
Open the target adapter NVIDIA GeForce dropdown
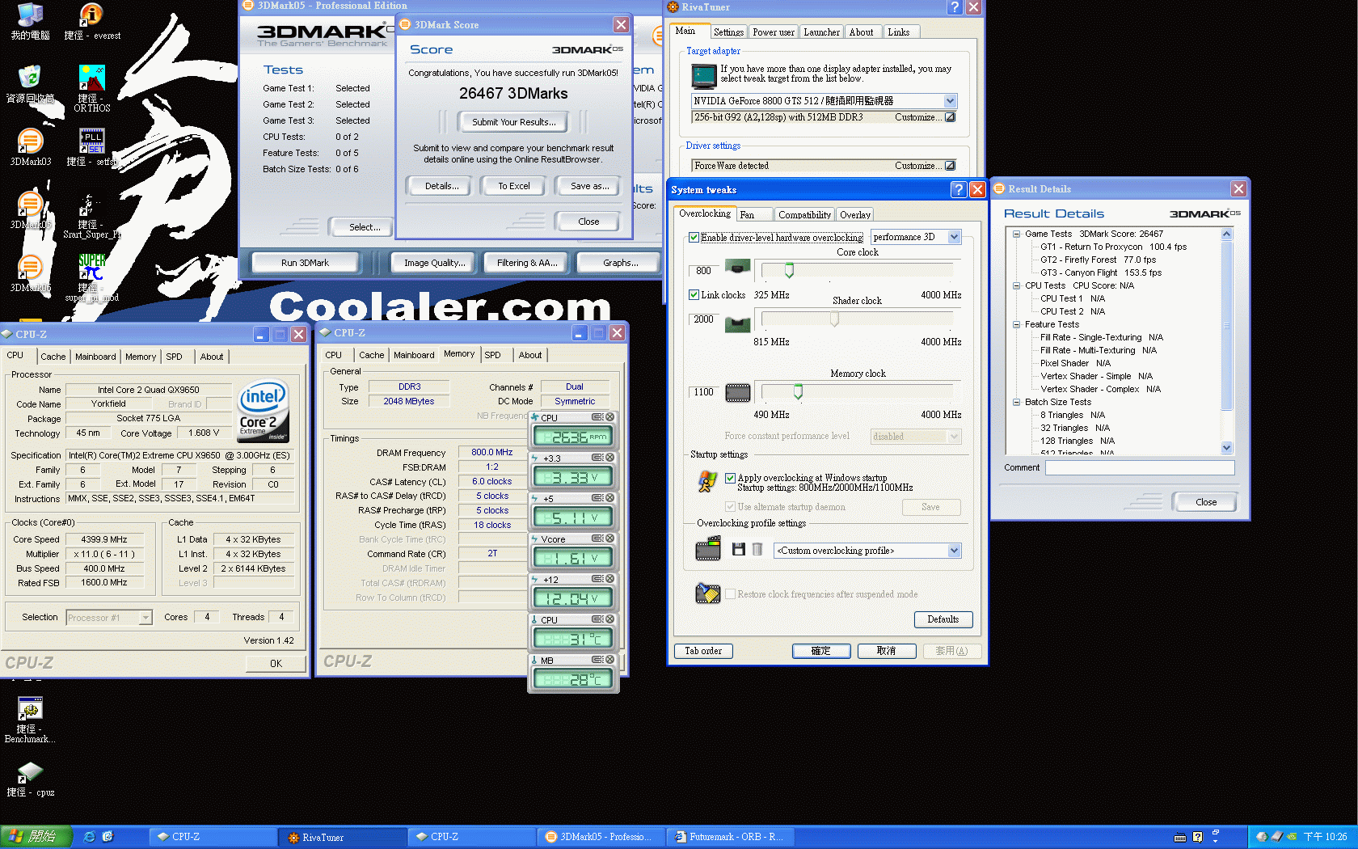pyautogui.click(x=950, y=101)
